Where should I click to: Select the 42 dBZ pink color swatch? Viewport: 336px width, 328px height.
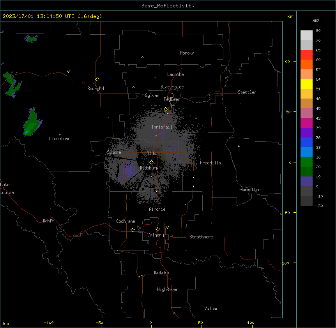(306, 113)
